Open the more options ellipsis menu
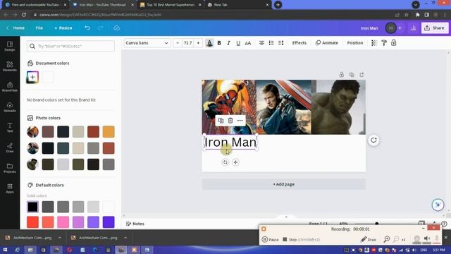 point(240,121)
